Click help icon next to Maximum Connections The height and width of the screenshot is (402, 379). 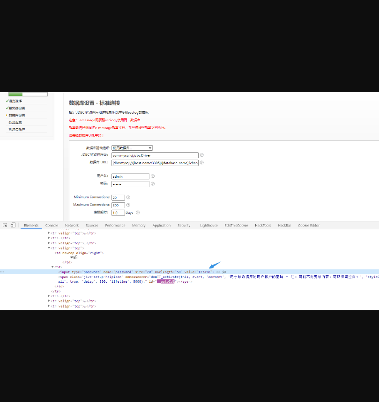[x=128, y=205]
